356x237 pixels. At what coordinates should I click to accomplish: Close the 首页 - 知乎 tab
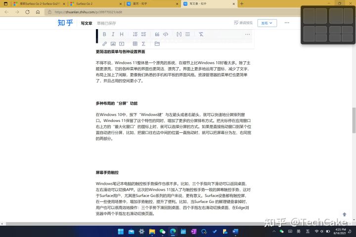coord(177,4)
